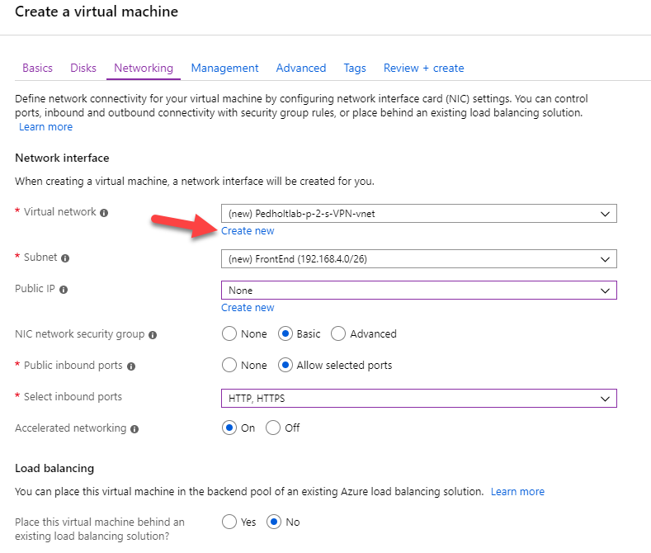This screenshot has height=553, width=651.
Task: Open Learn more link in Load balancing section
Action: (x=517, y=492)
